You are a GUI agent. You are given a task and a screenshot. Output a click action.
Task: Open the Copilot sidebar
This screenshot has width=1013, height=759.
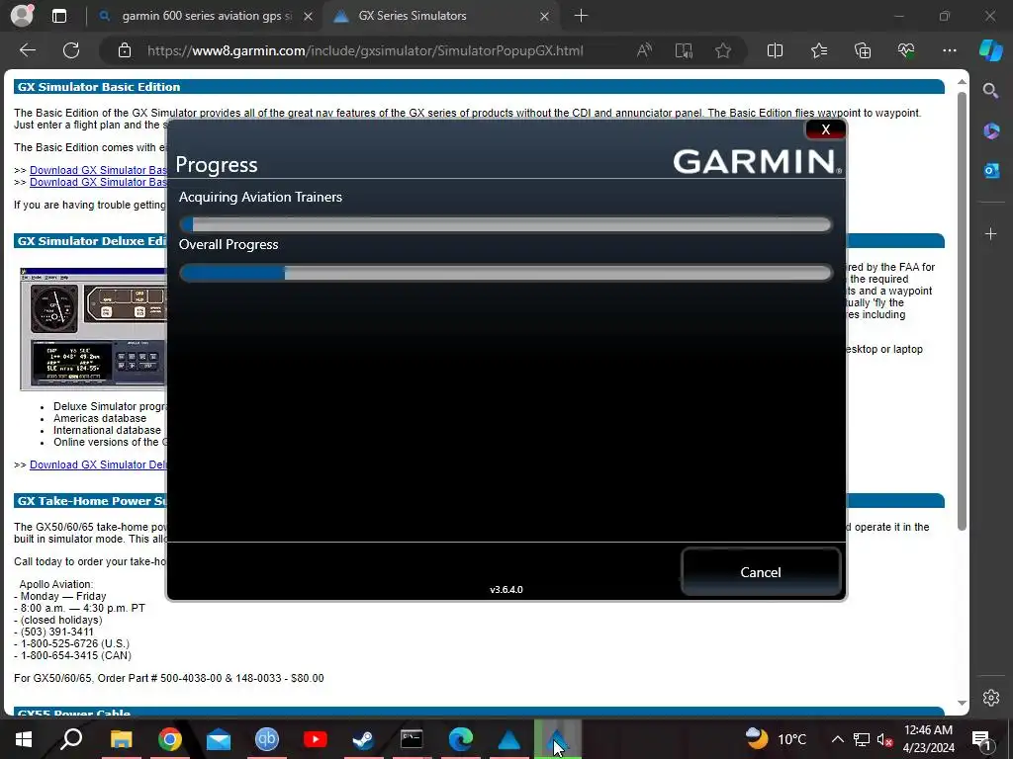click(x=991, y=50)
